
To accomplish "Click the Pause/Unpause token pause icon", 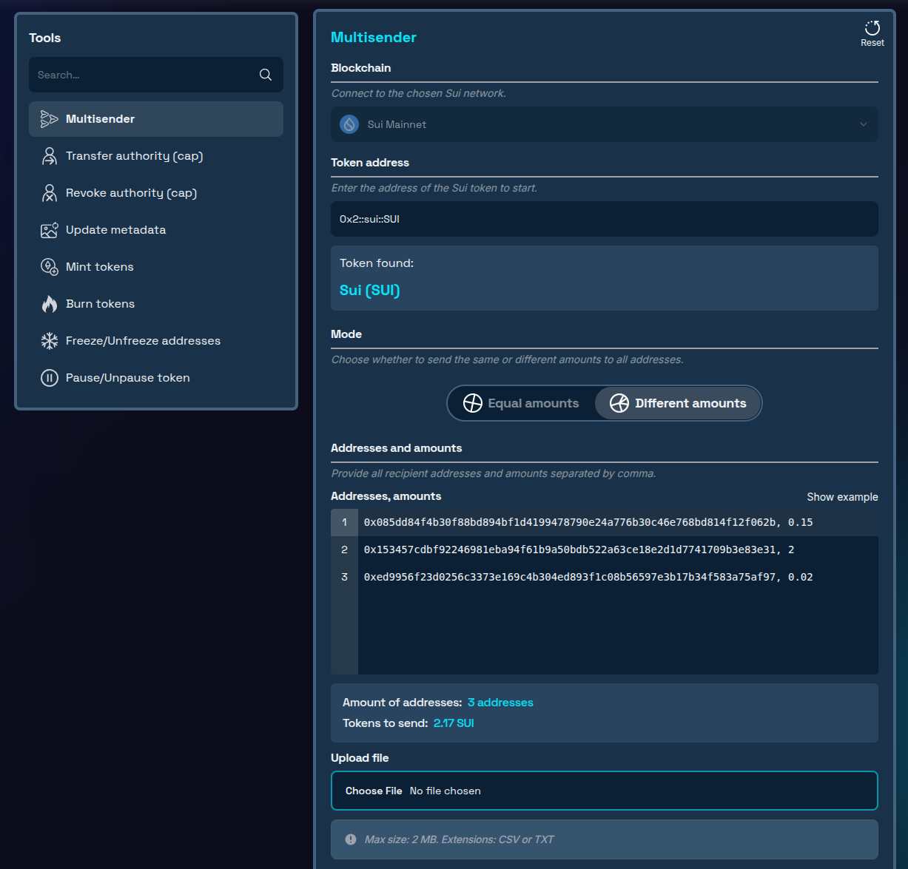I will pyautogui.click(x=49, y=378).
